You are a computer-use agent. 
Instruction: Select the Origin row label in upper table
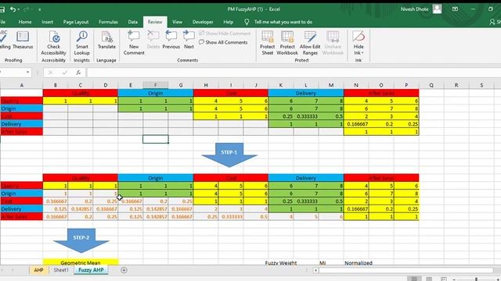[x=21, y=108]
